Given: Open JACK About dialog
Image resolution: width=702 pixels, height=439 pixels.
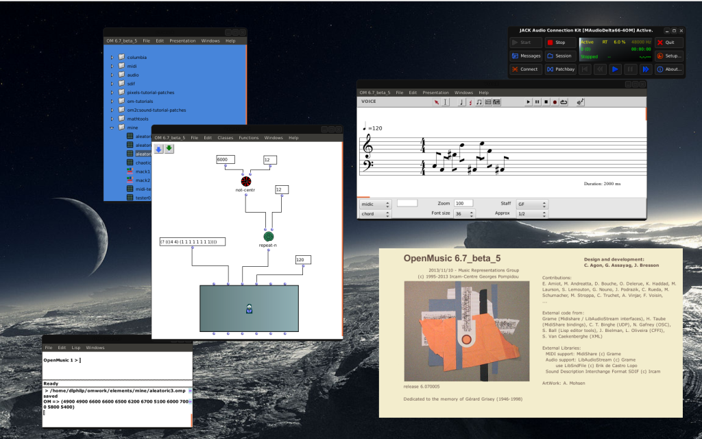Looking at the screenshot, I should pos(669,69).
